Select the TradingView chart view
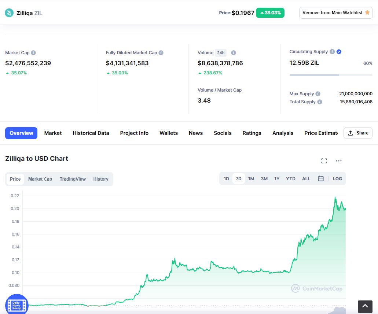Image resolution: width=378 pixels, height=314 pixels. point(73,179)
